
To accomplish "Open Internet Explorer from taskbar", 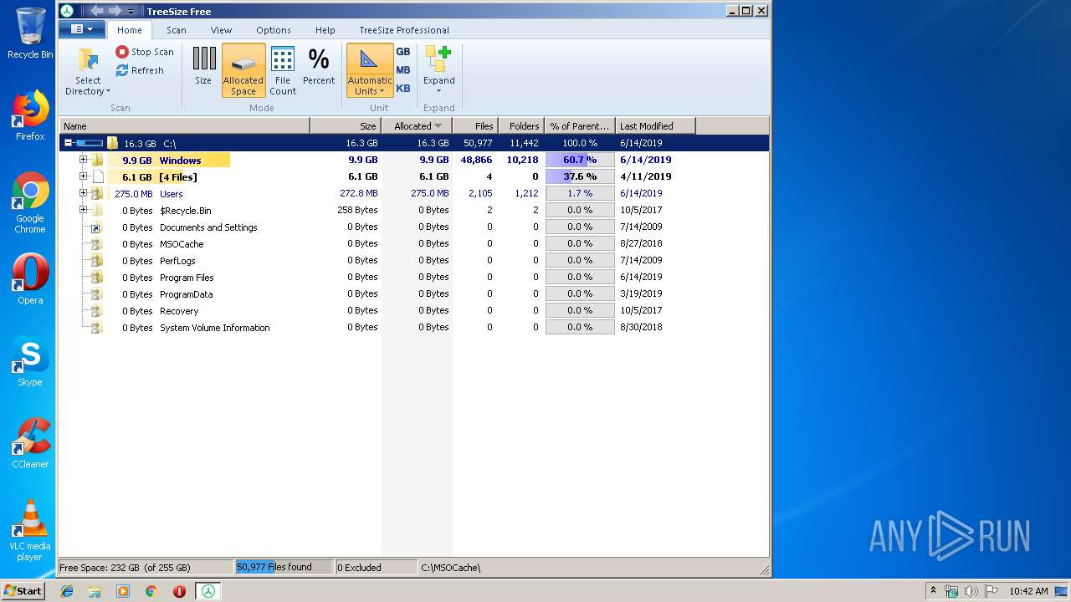I will 67,591.
